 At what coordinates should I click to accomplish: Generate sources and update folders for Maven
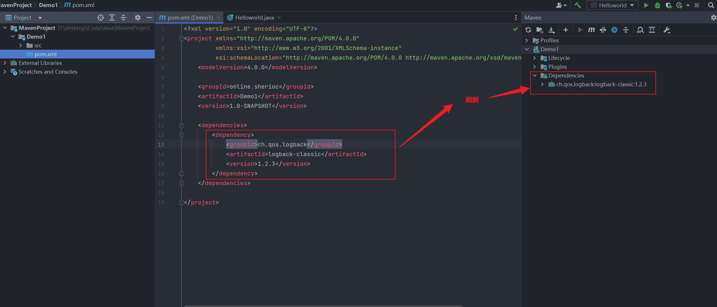pos(540,30)
